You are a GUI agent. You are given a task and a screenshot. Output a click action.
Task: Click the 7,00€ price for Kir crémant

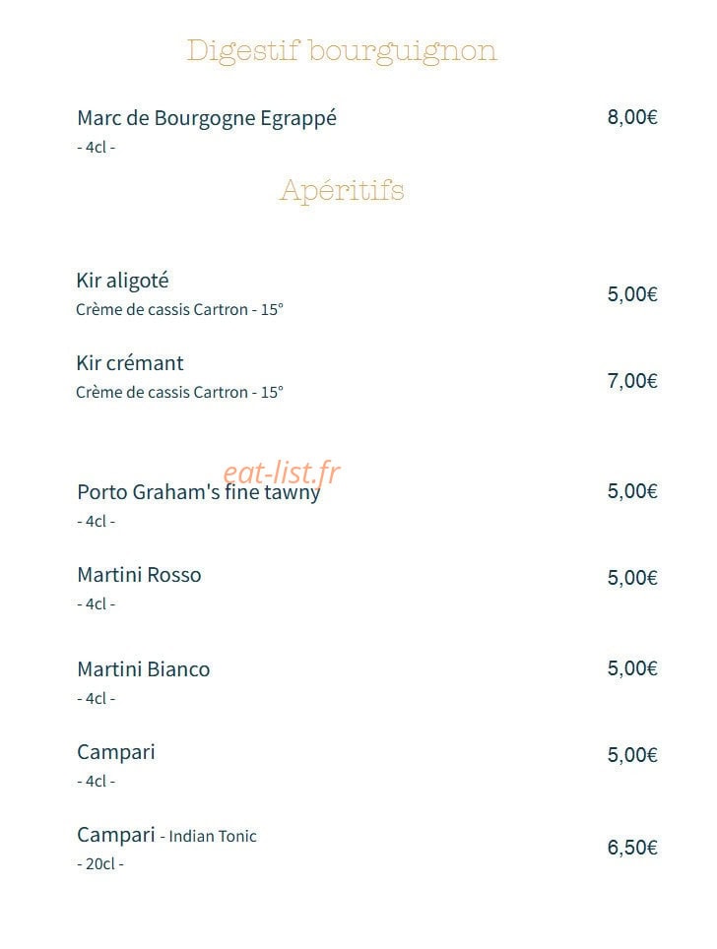click(x=632, y=381)
